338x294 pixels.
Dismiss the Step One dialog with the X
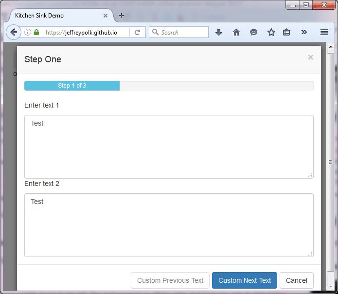(310, 57)
